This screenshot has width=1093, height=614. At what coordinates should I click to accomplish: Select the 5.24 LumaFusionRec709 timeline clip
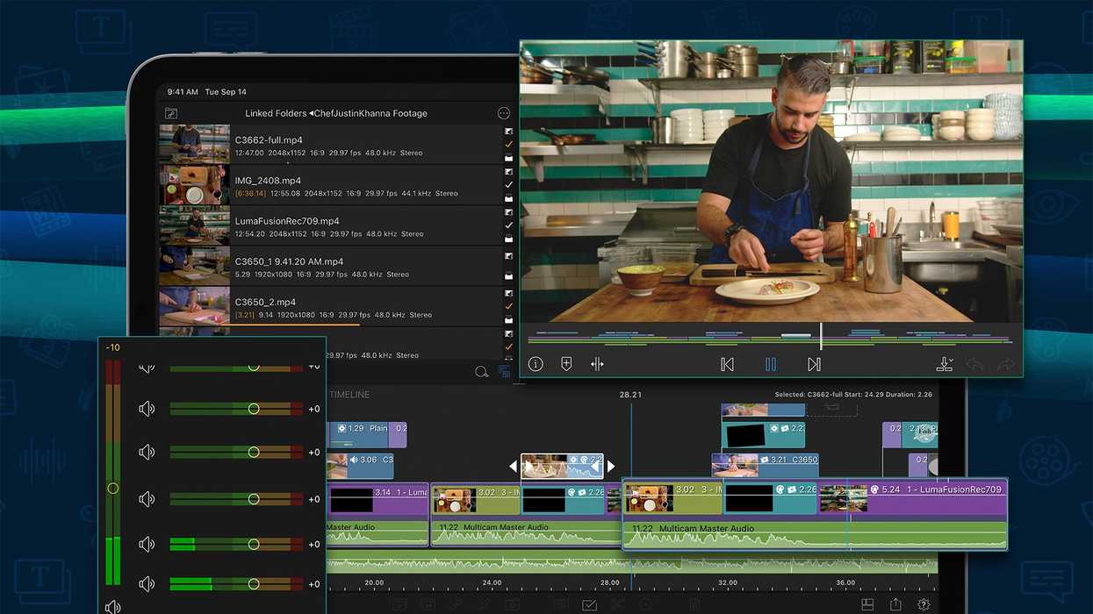click(913, 499)
